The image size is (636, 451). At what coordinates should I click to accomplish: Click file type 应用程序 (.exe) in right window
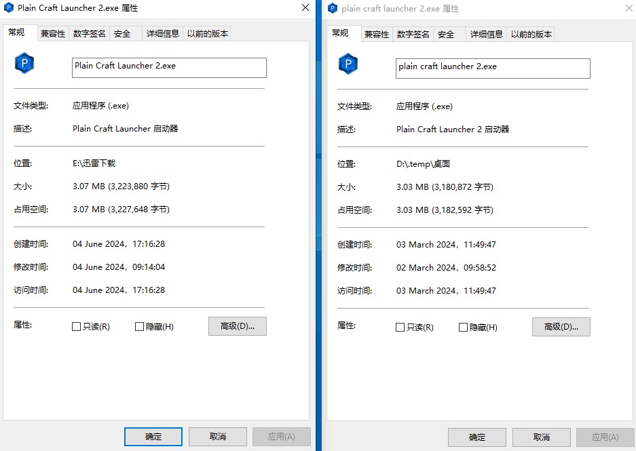[424, 106]
